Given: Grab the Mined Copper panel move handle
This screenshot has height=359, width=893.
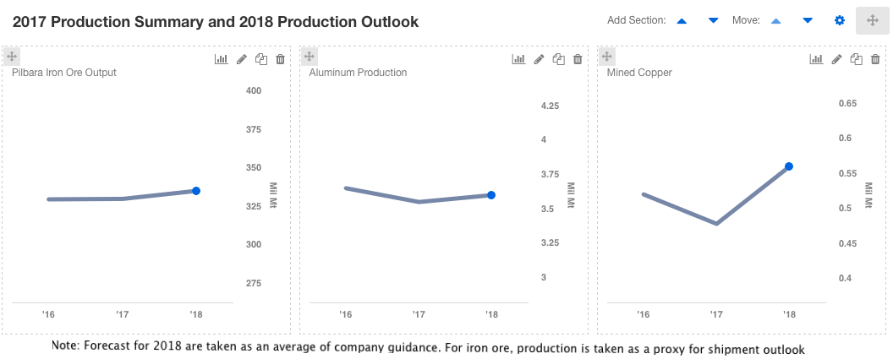Looking at the screenshot, I should pyautogui.click(x=606, y=57).
